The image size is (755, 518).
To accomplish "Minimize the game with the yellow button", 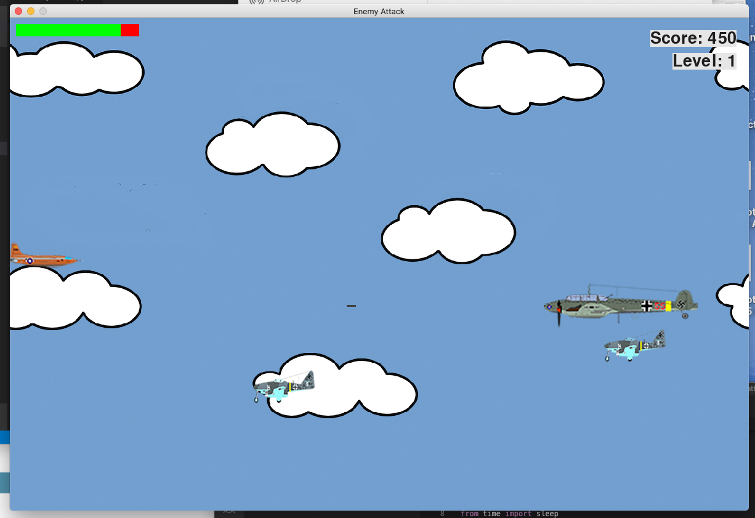I will [31, 11].
